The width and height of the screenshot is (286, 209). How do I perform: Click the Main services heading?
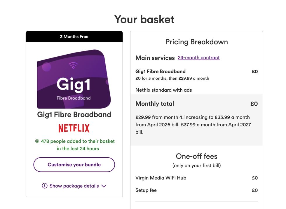click(x=155, y=58)
